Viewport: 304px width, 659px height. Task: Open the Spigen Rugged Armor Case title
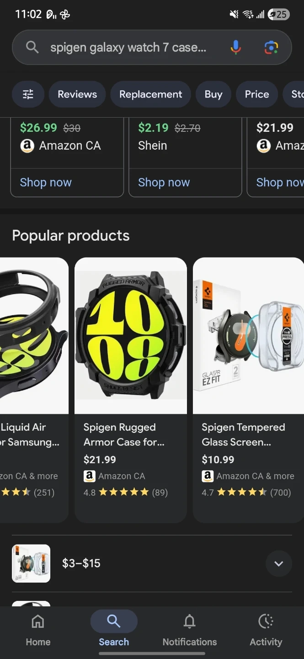tap(124, 435)
